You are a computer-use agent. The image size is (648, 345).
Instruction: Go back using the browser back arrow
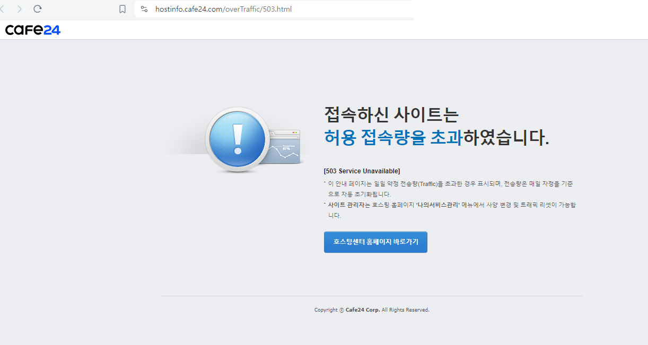[x=2, y=9]
